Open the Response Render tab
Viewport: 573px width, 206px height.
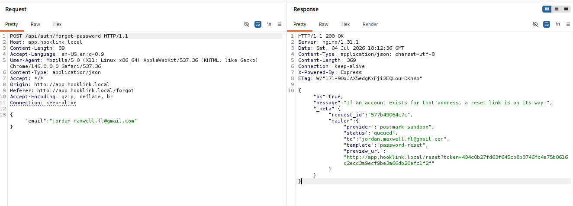coord(370,24)
